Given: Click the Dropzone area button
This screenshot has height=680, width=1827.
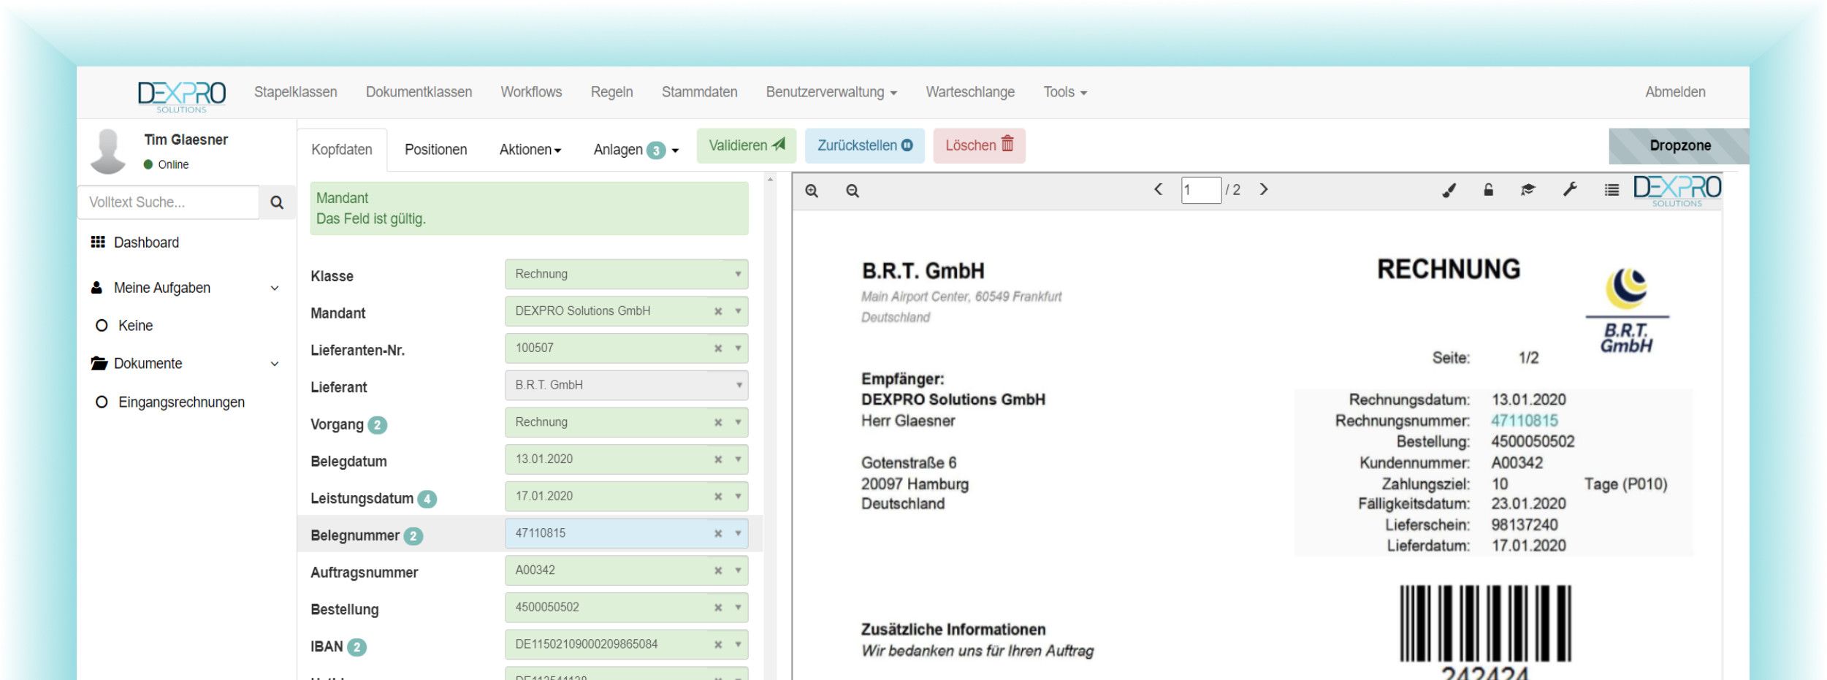Looking at the screenshot, I should [x=1679, y=146].
